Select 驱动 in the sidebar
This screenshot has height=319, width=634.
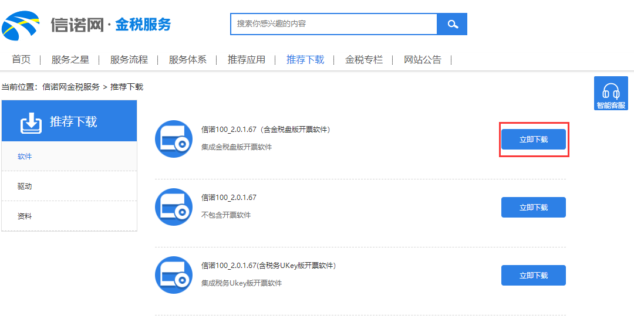click(x=69, y=186)
